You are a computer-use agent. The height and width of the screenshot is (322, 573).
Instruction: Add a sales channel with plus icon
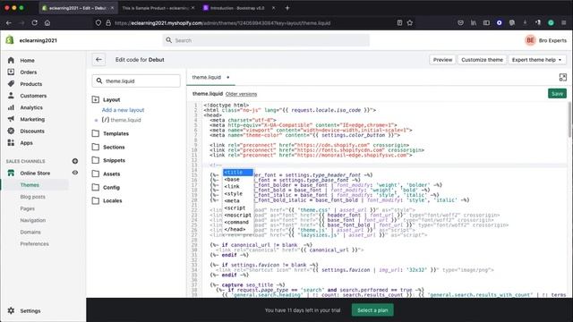pyautogui.click(x=75, y=161)
